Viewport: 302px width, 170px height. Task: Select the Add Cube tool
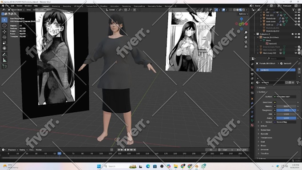click(4, 67)
